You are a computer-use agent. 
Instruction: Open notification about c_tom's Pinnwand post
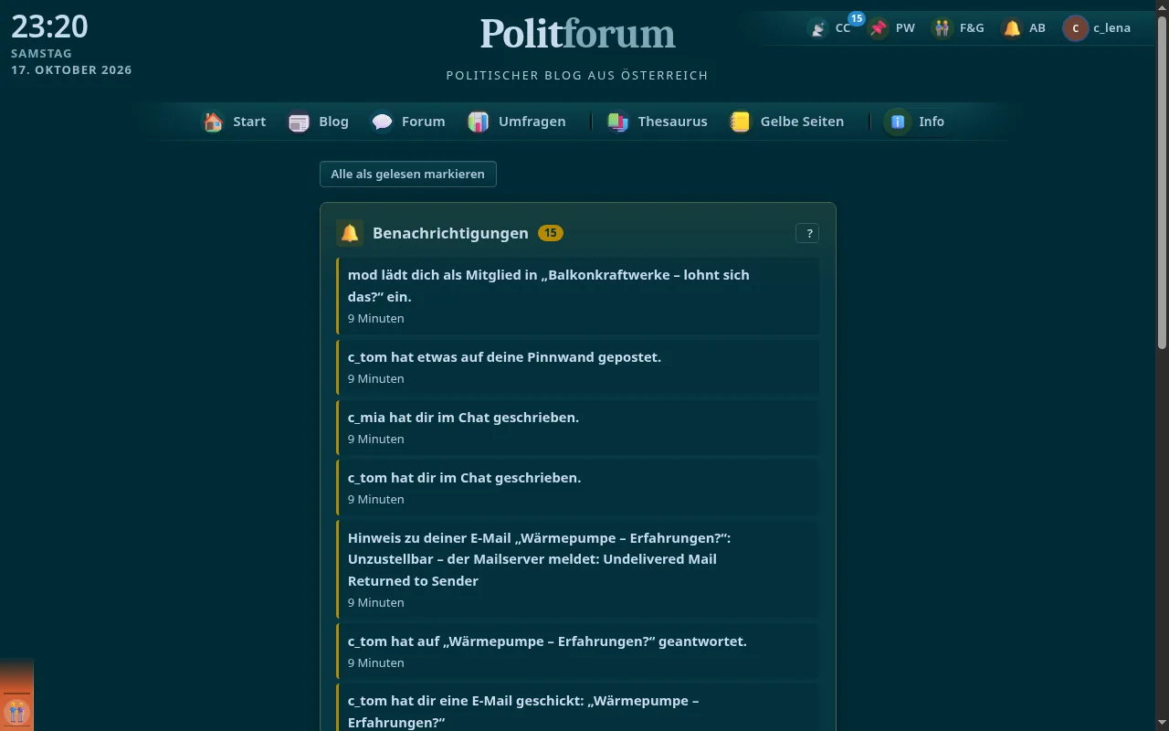577,367
